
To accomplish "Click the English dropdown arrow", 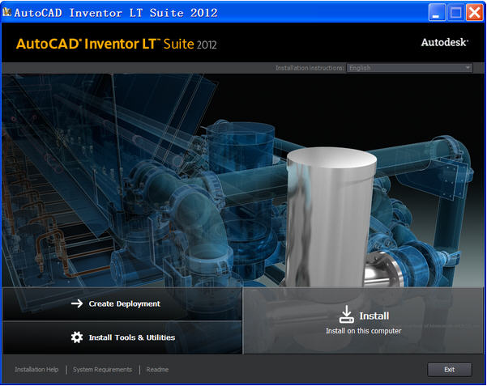I will coord(468,68).
